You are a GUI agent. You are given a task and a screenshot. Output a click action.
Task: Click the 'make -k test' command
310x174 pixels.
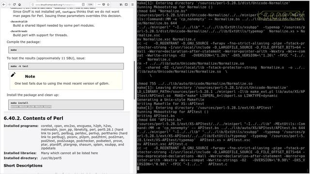[x=19, y=66]
